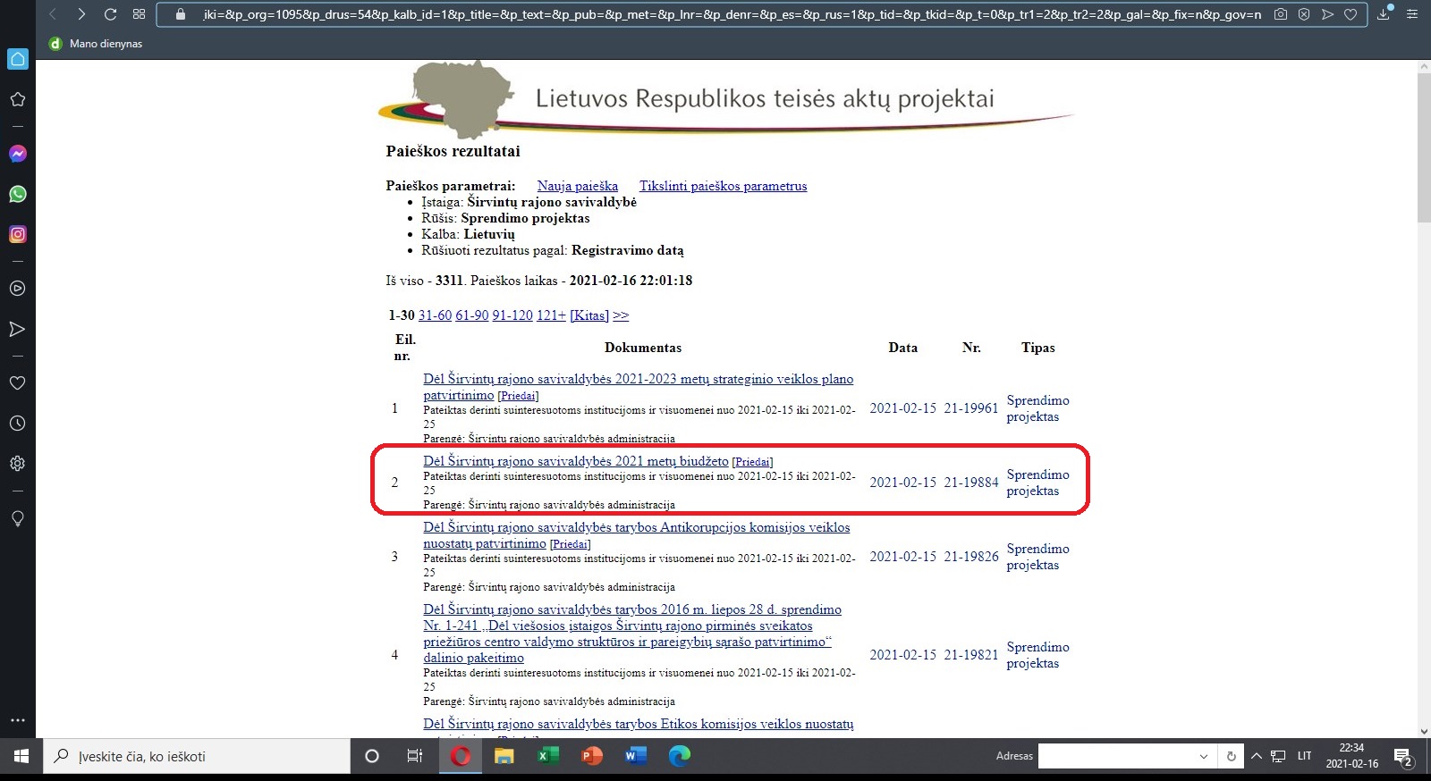1431x781 pixels.
Task: Open Instagram in the Opera sidebar
Action: 17,234
